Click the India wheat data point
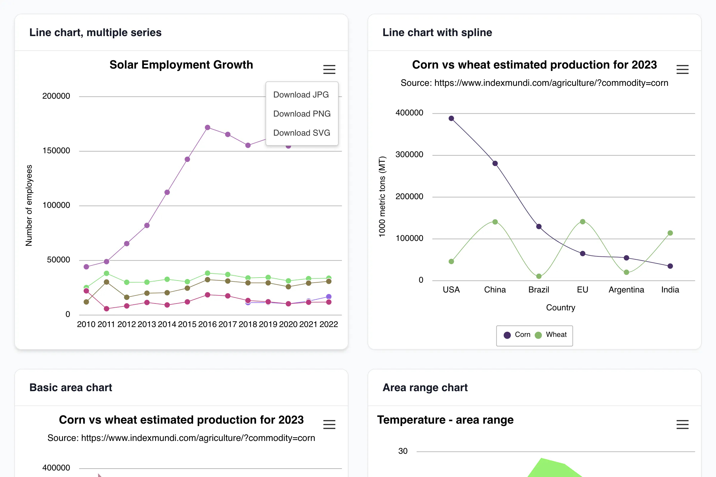This screenshot has width=716, height=477. tap(670, 233)
